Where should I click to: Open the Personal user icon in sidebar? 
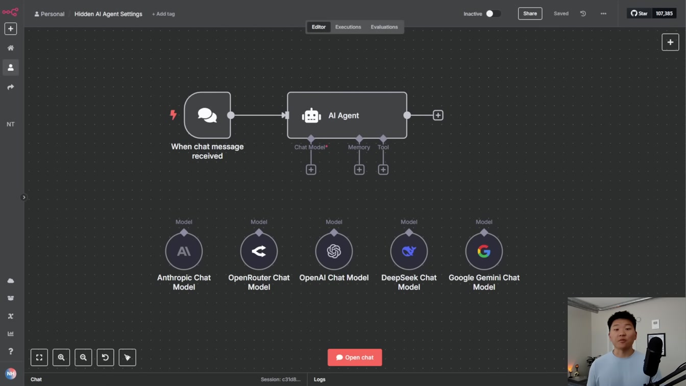click(11, 67)
